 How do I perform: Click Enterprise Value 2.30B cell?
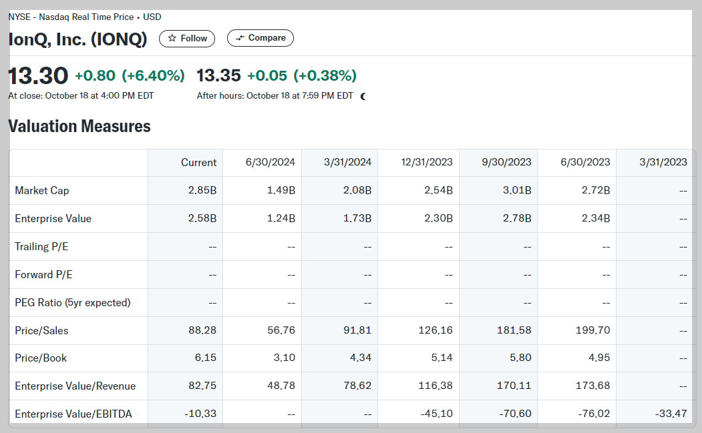[x=438, y=218]
